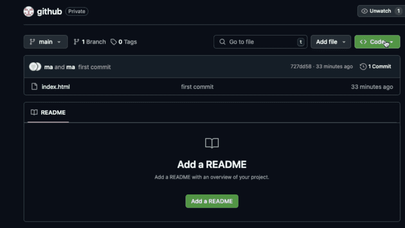The image size is (405, 228).
Task: Expand the Add file dropdown
Action: pos(331,42)
